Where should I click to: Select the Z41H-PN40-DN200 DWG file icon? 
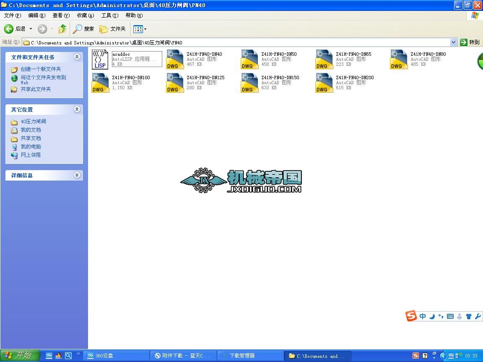point(324,83)
